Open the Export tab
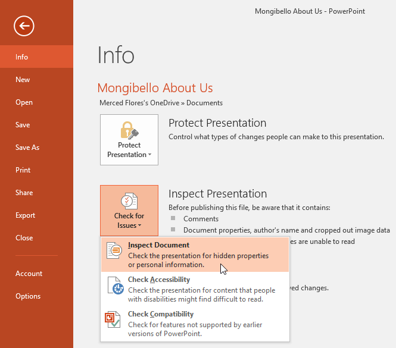 [25, 215]
